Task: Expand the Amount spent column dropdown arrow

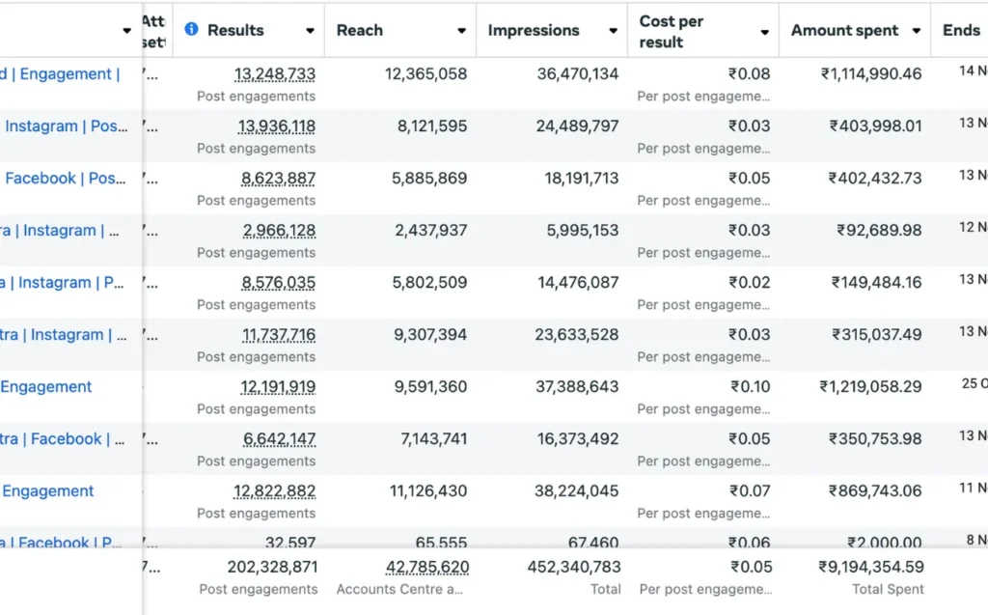Action: (916, 31)
